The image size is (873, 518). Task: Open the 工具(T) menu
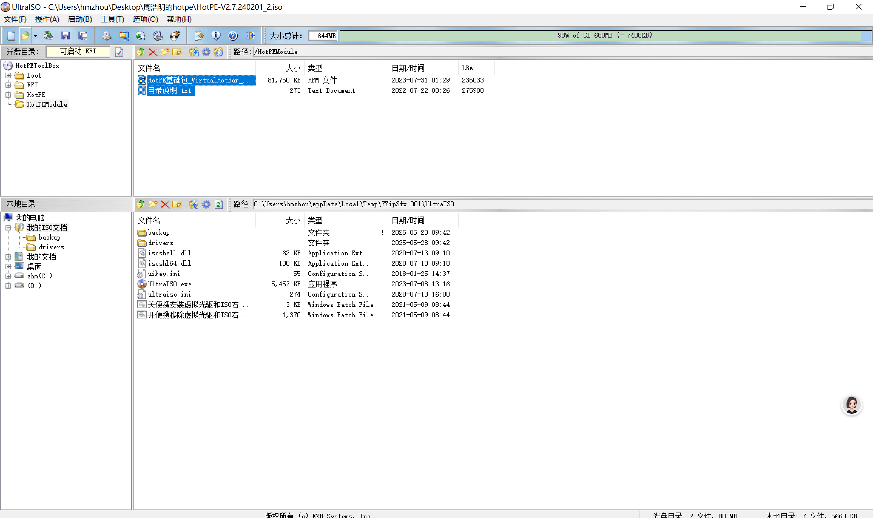click(113, 19)
